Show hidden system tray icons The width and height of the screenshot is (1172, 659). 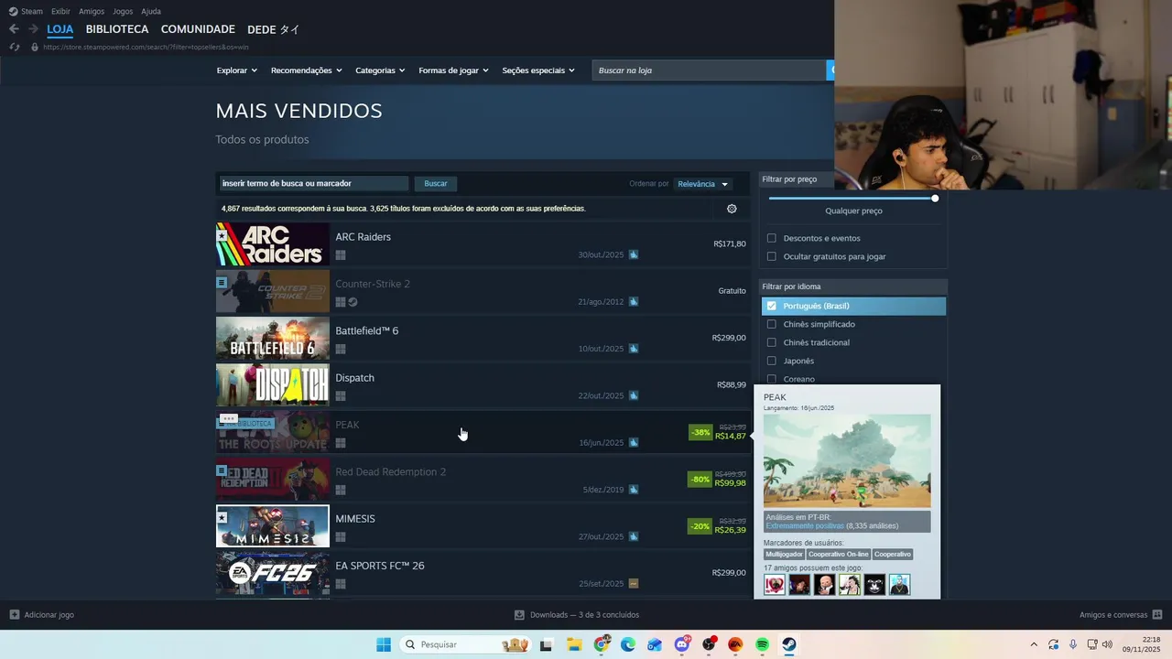1034,644
